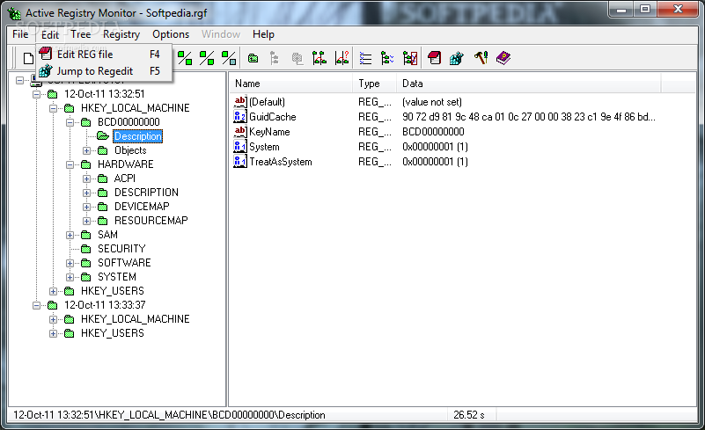Sort by the Name column header

[291, 84]
